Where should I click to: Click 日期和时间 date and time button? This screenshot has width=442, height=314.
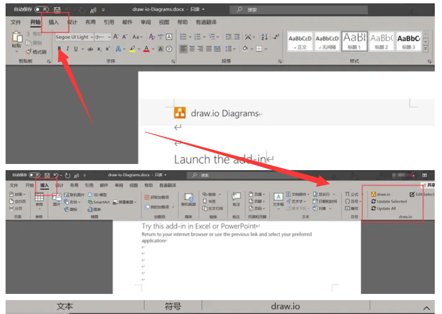pyautogui.click(x=325, y=201)
